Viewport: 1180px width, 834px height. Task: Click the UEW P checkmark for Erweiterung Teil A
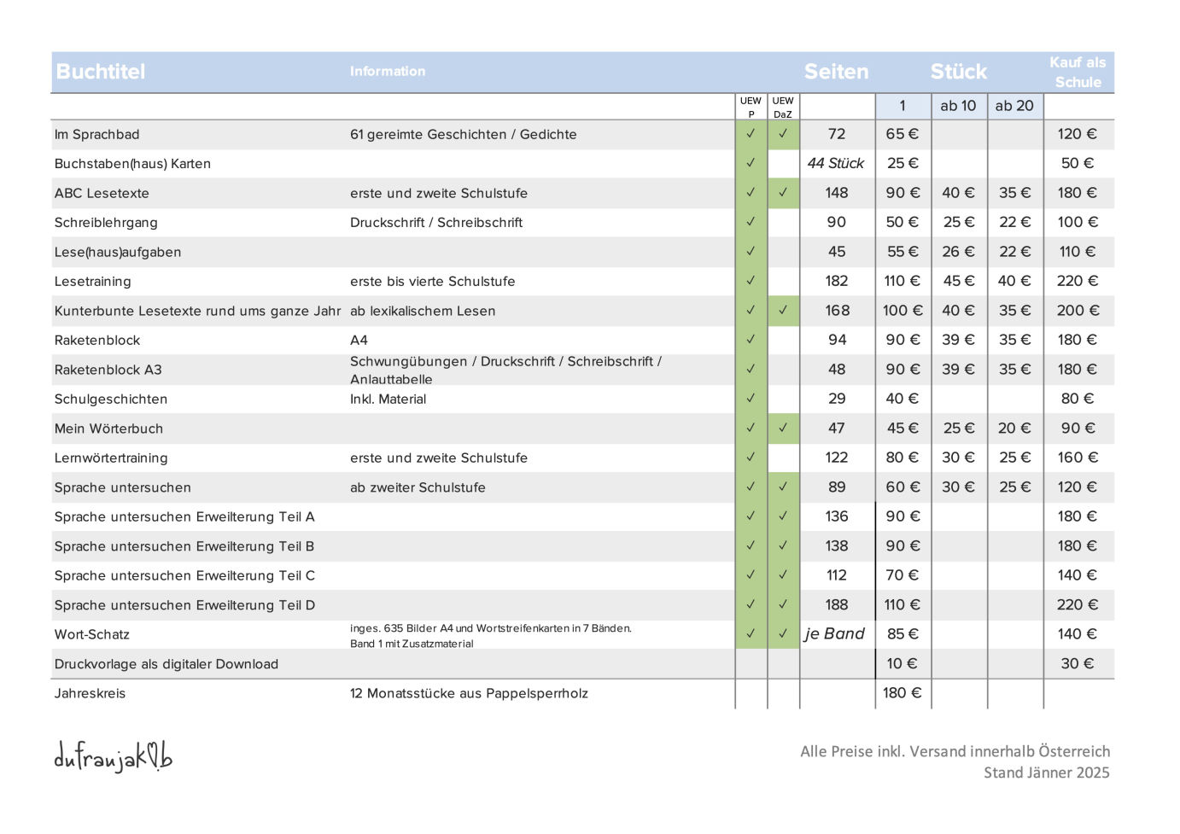coord(751,516)
